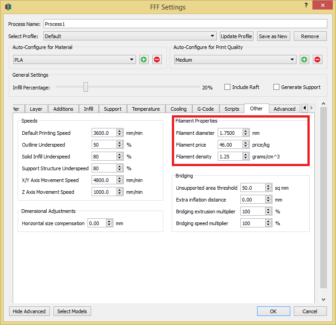Screen dimensions: 336x325
Task: Enable the Generate Support checkbox
Action: [276, 87]
